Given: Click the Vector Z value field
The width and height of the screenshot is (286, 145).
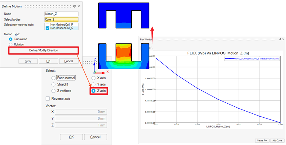Looking at the screenshot, I should 81,125.
